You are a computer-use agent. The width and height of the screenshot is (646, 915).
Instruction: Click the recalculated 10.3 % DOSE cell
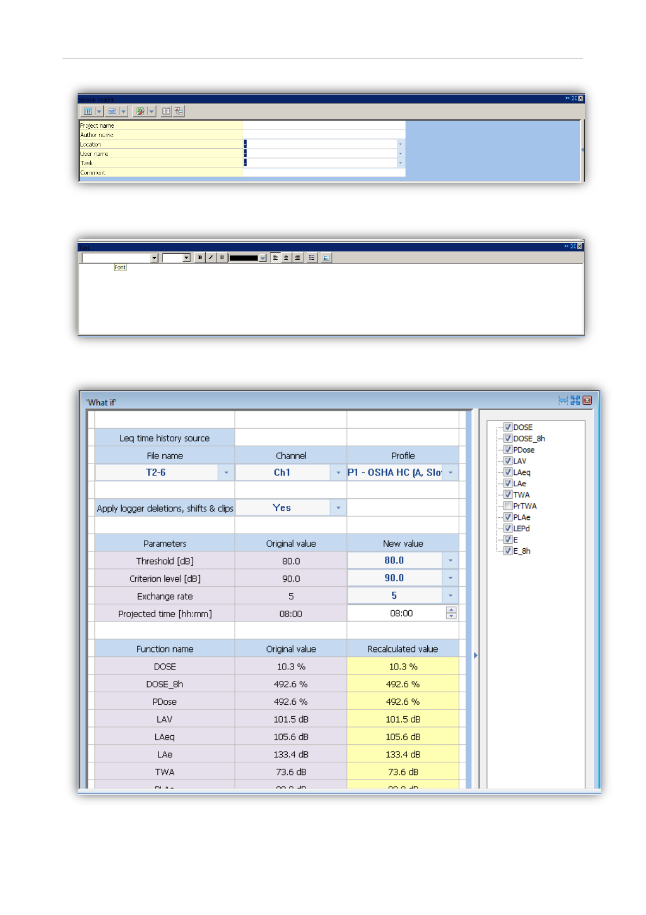pyautogui.click(x=403, y=666)
